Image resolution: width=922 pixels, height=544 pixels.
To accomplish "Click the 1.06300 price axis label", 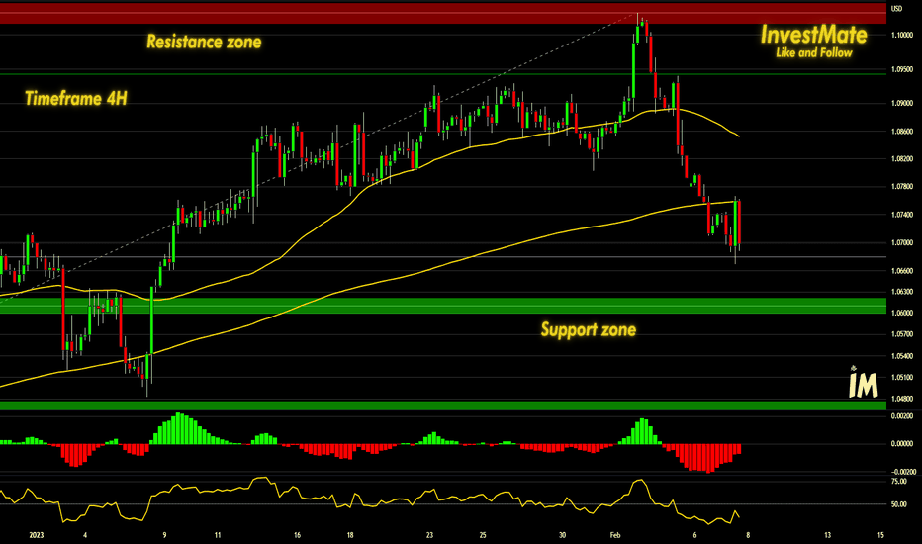I will pos(902,292).
